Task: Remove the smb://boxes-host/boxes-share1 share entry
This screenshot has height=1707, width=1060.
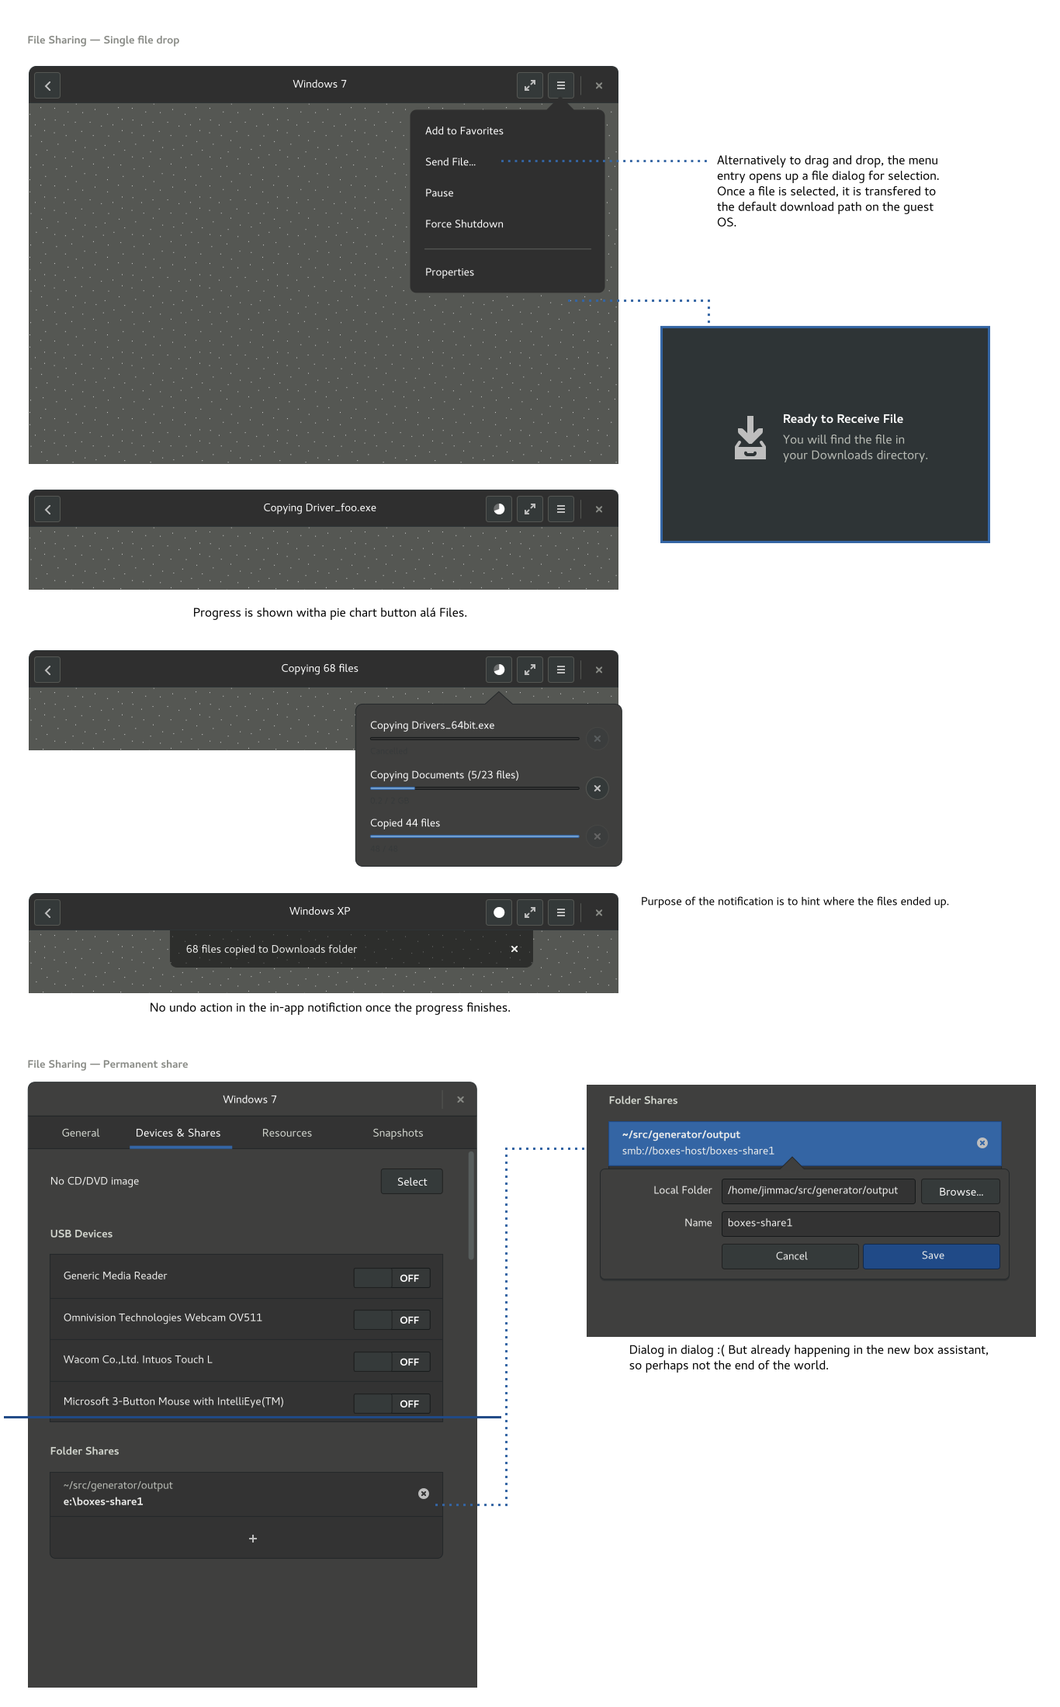Action: [982, 1143]
